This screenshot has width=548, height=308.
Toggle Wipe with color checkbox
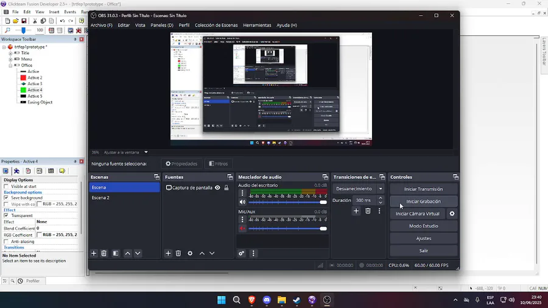[6, 205]
